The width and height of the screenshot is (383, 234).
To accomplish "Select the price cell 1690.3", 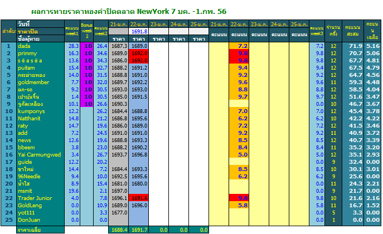I will click(x=118, y=104).
